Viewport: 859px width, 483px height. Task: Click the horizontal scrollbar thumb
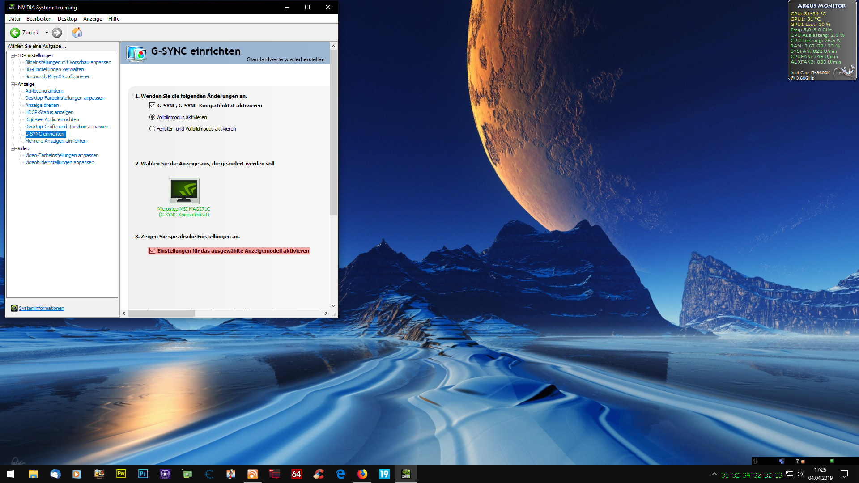(x=161, y=314)
